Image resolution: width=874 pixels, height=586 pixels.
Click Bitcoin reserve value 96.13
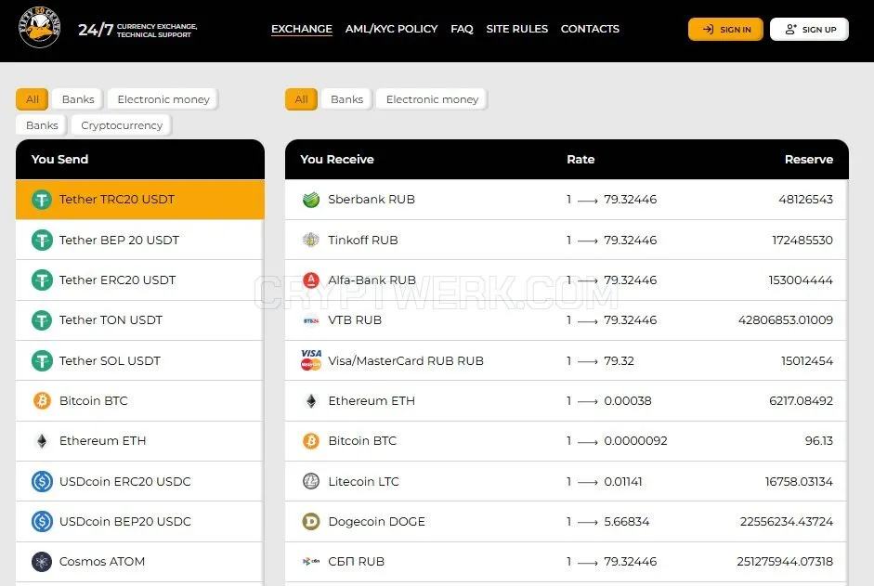(819, 441)
